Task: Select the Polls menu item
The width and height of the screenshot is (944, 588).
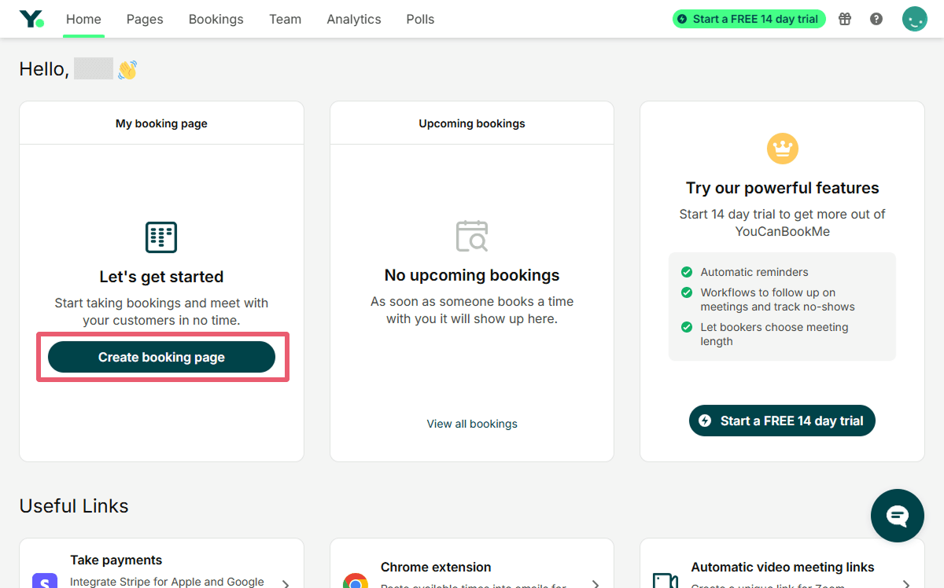Action: point(419,19)
